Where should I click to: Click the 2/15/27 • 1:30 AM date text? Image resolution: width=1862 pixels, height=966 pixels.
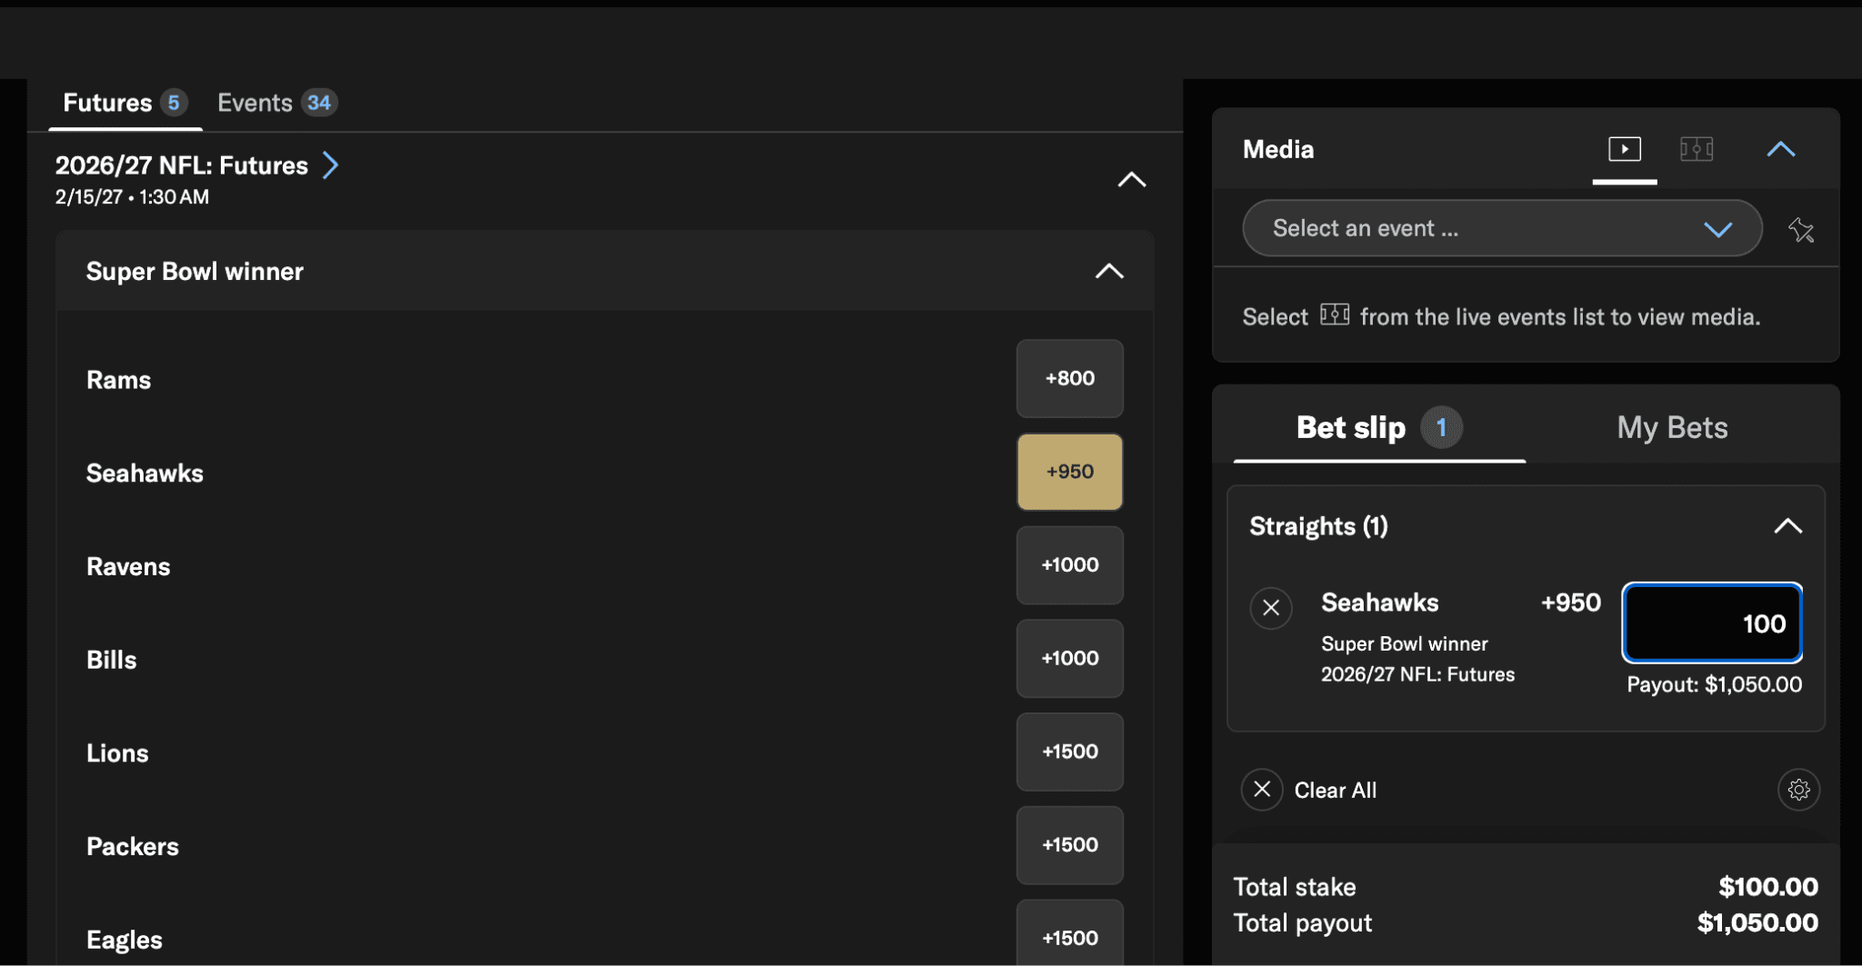point(132,197)
